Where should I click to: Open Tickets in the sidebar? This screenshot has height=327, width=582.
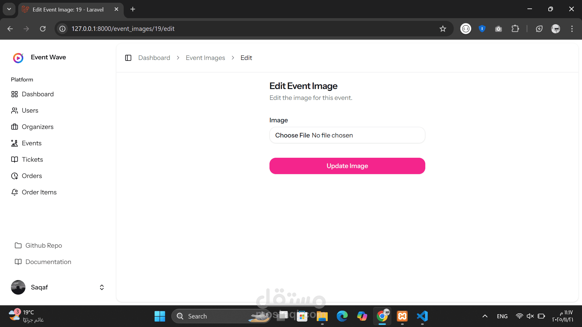tap(32, 160)
